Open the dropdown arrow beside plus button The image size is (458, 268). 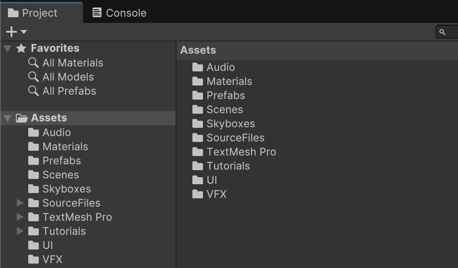[x=24, y=32]
